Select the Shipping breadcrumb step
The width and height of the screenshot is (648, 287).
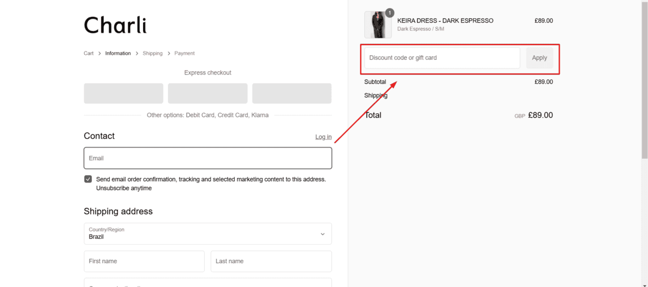pyautogui.click(x=152, y=53)
